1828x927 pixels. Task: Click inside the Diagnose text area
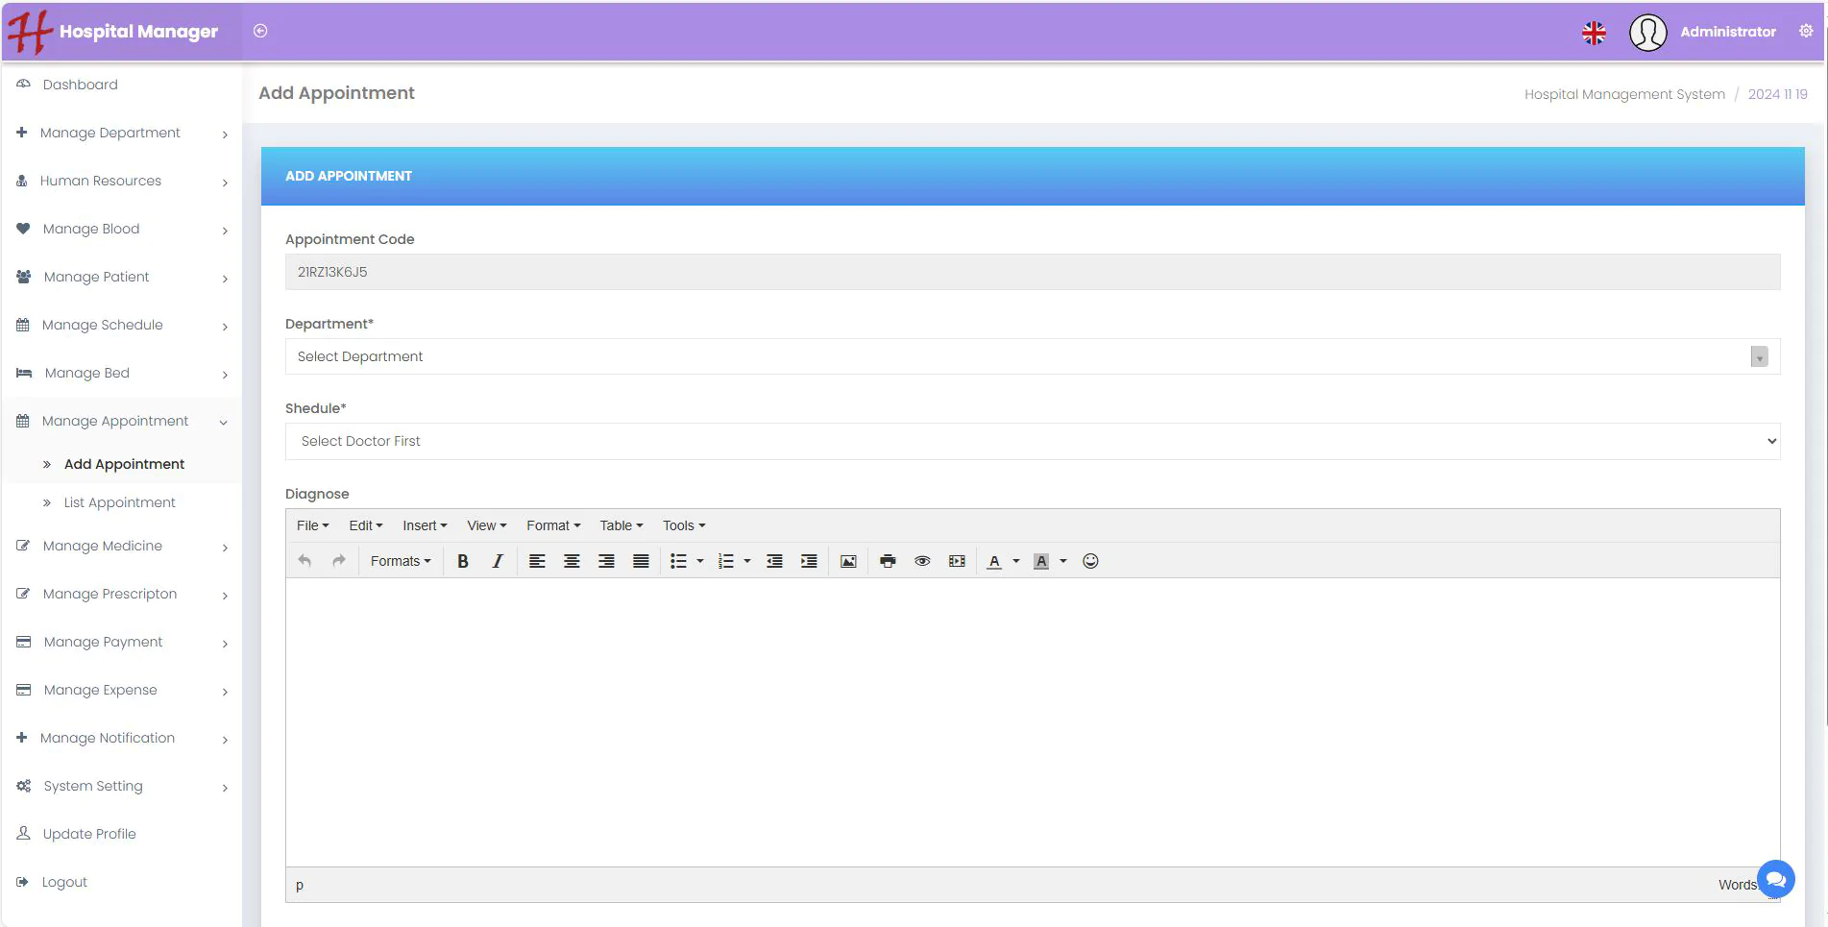[x=1032, y=720]
